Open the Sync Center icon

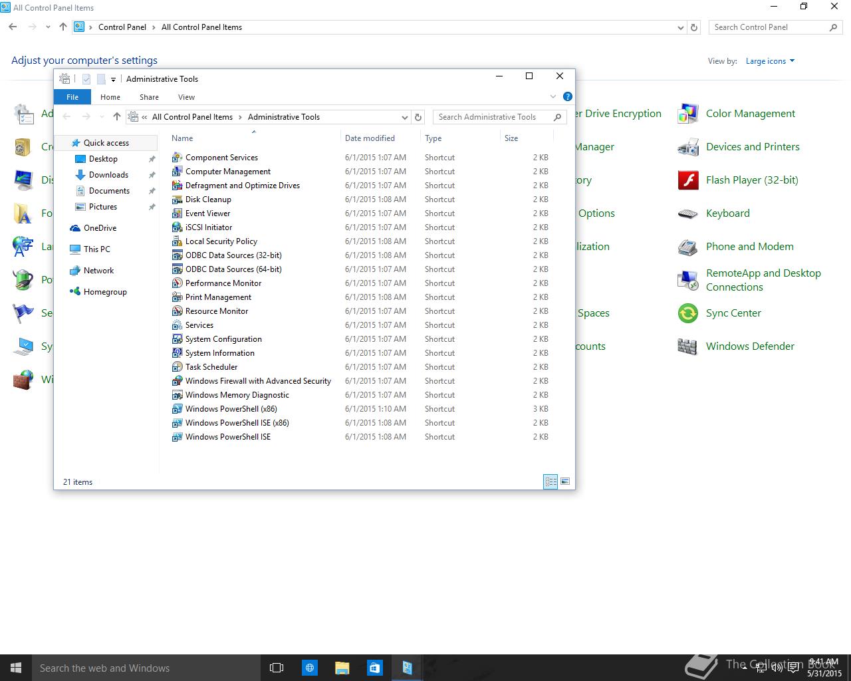[687, 313]
